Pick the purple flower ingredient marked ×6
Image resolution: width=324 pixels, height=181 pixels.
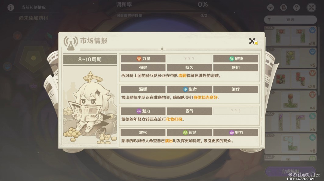tap(290, 122)
